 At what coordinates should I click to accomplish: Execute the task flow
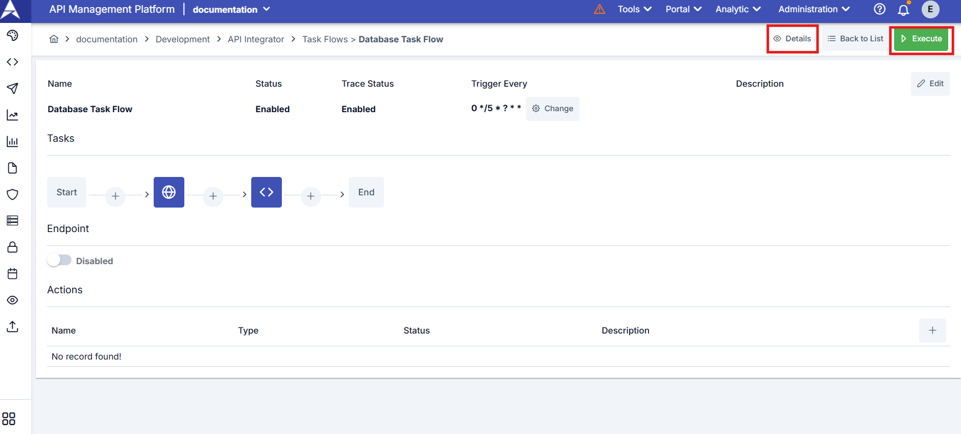[921, 39]
